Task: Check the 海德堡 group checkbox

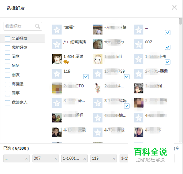Action: click(x=7, y=84)
